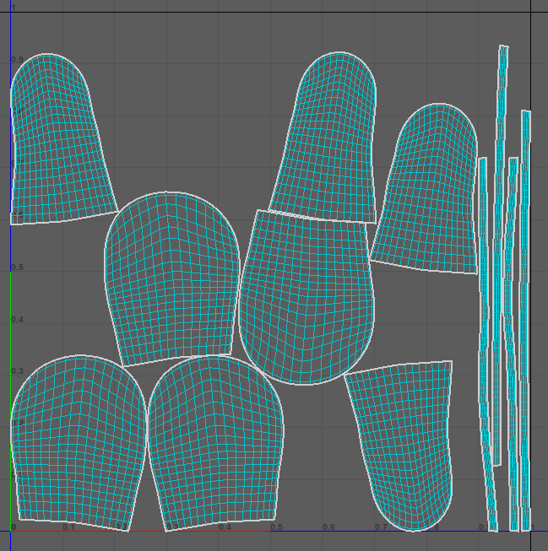The height and width of the screenshot is (551, 548).
Task: Click the 0.5 label on the horizontal axis
Action: [x=276, y=527]
